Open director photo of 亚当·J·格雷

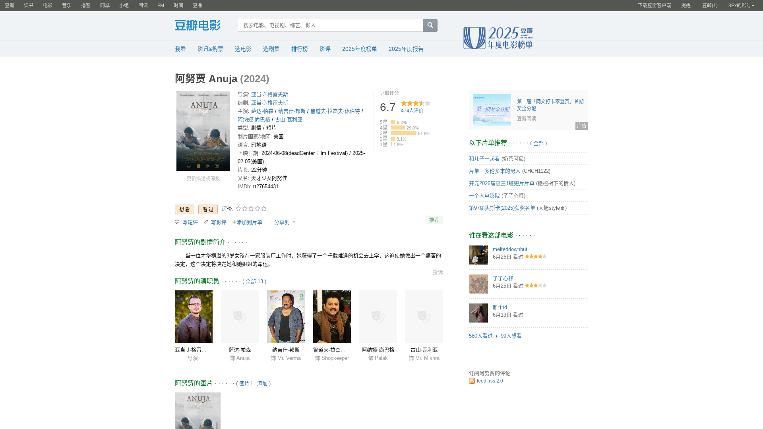point(194,317)
